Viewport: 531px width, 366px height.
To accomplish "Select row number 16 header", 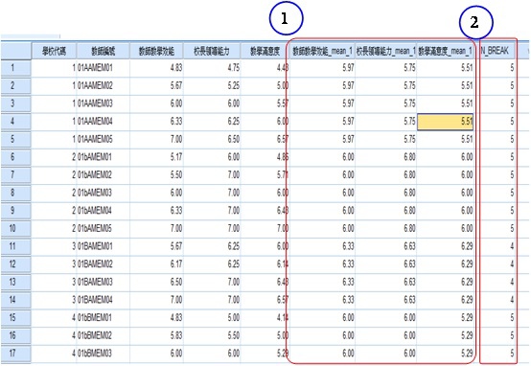I will pos(16,336).
